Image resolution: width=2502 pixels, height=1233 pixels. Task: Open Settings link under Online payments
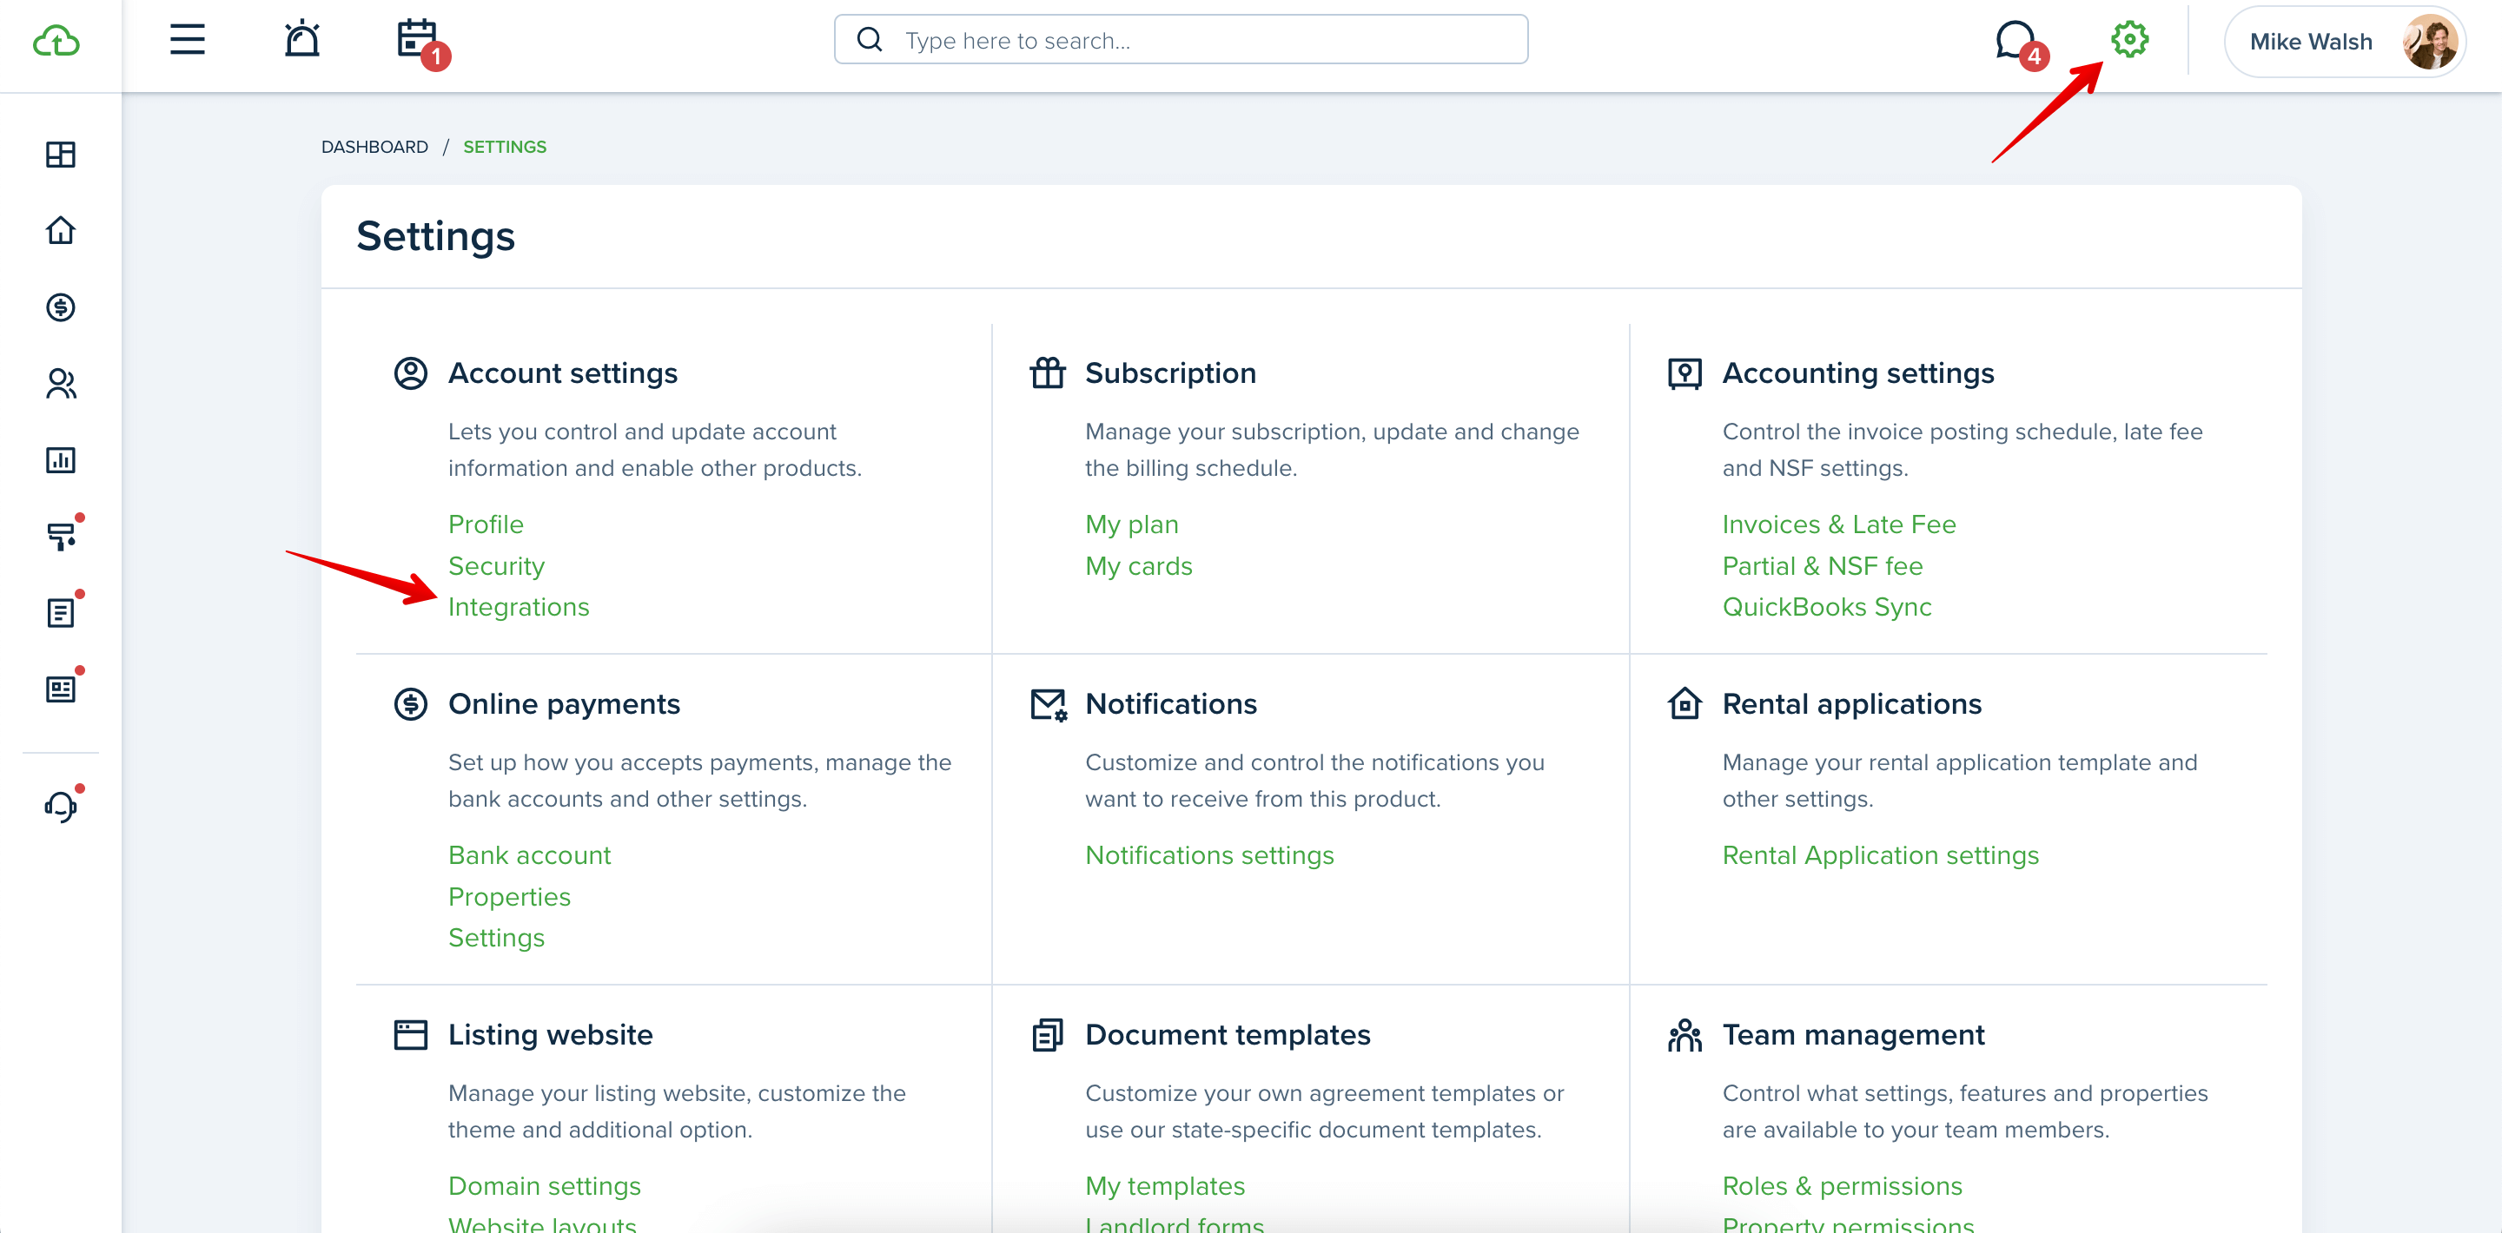click(496, 938)
